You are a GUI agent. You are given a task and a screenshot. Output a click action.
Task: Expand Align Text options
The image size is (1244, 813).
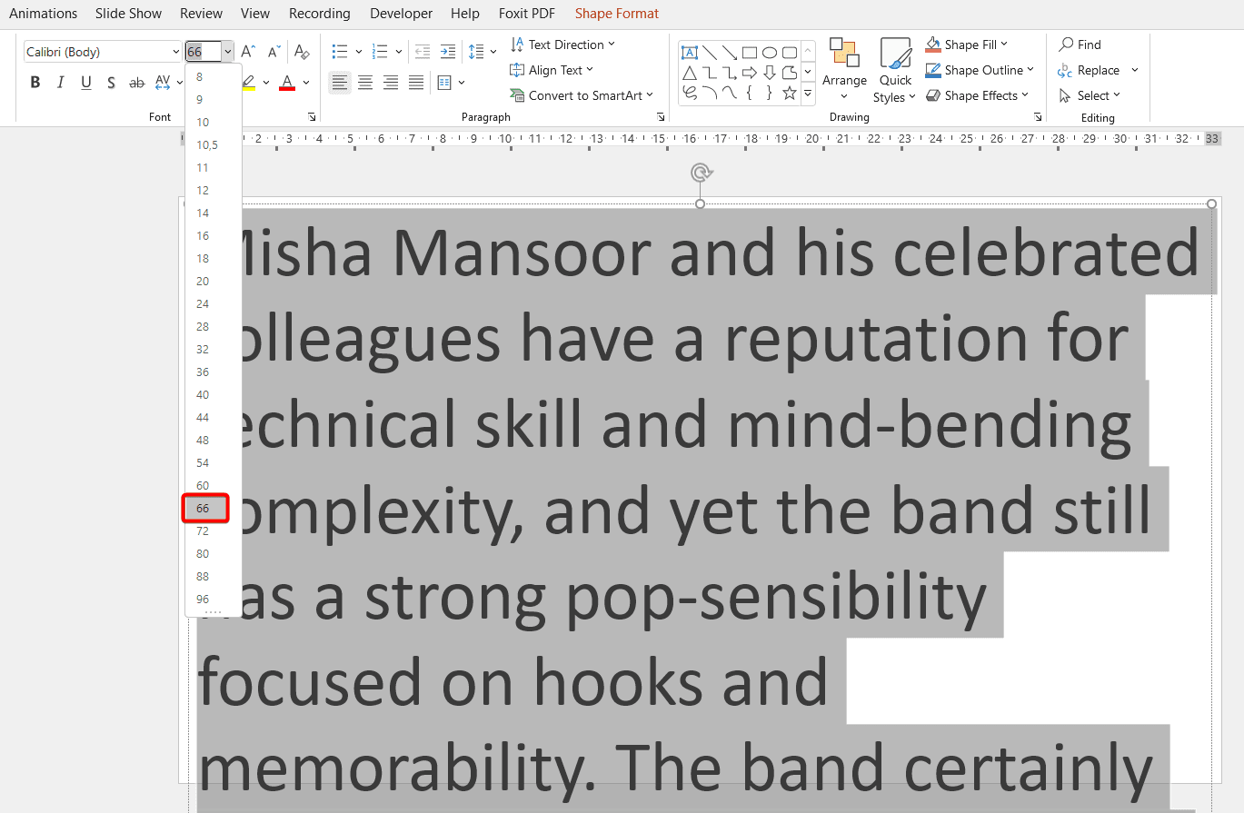pyautogui.click(x=552, y=70)
